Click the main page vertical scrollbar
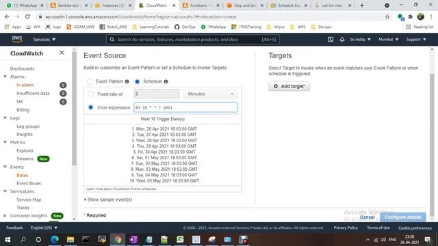 [432, 145]
